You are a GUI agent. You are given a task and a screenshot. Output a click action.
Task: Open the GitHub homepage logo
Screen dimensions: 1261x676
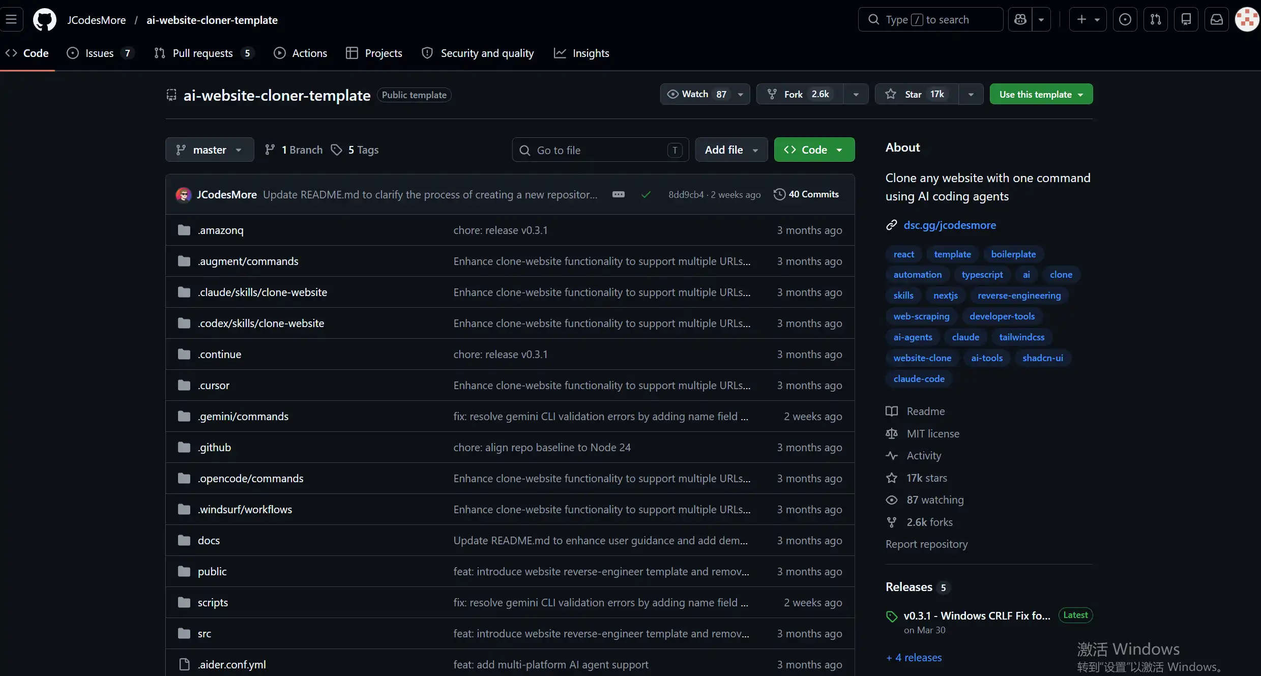pos(45,20)
